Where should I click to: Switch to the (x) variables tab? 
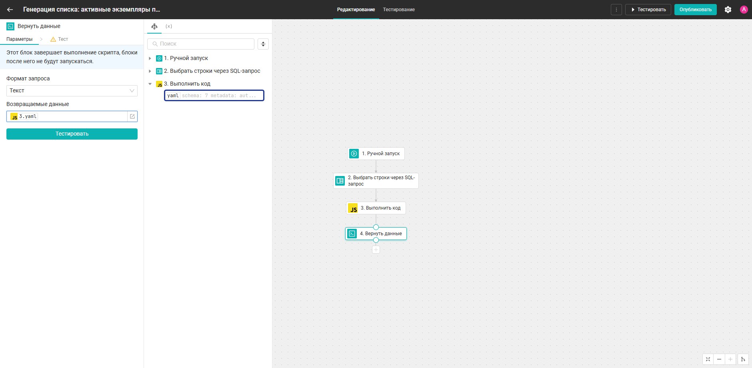pyautogui.click(x=169, y=26)
